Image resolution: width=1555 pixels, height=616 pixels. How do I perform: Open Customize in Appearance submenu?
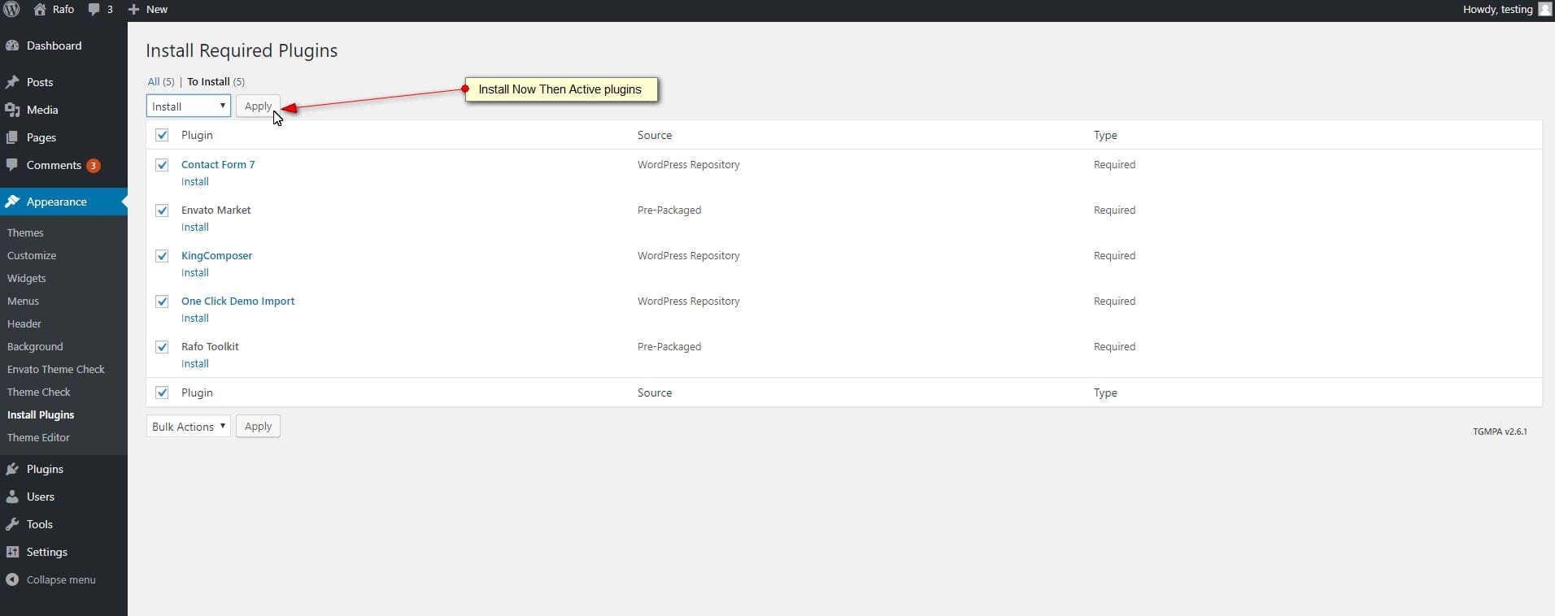coord(32,255)
